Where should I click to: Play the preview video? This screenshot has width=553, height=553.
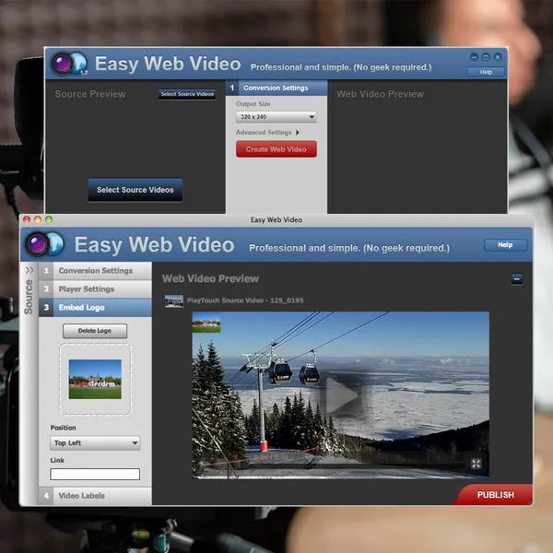tap(341, 395)
